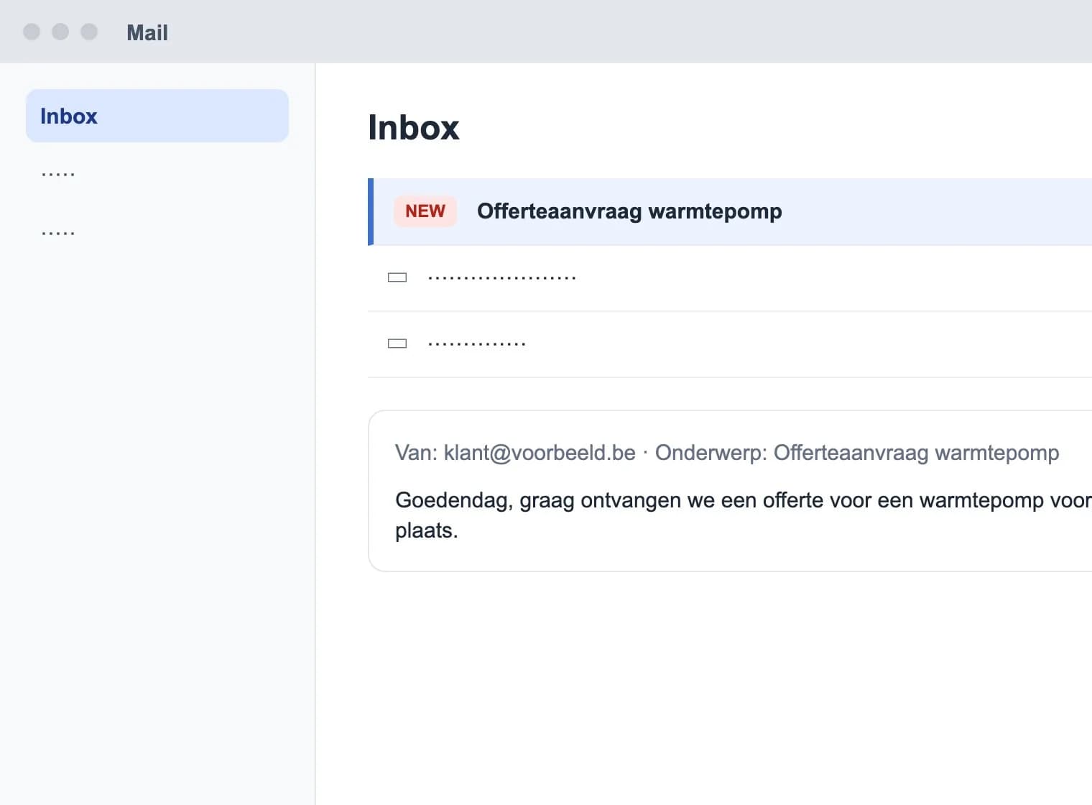Click the sender address klant@voorbeeld.be
The width and height of the screenshot is (1092, 805).
540,453
